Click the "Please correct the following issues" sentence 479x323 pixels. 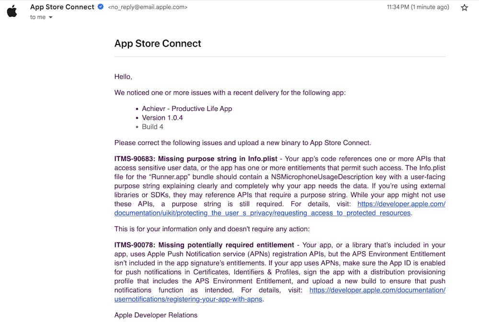click(242, 143)
